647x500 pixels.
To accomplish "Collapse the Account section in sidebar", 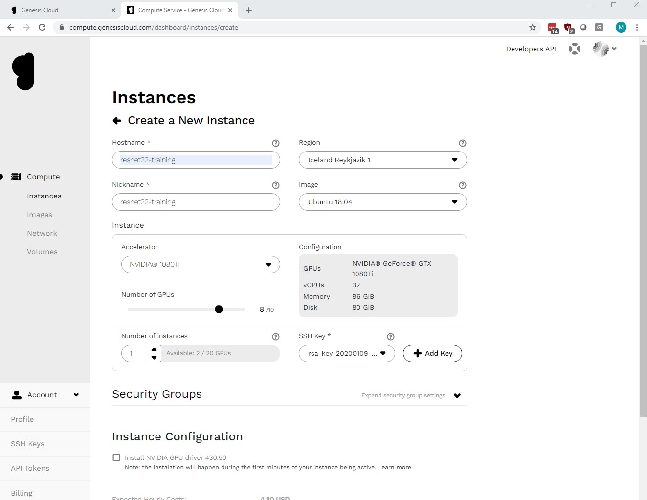I will click(x=76, y=395).
